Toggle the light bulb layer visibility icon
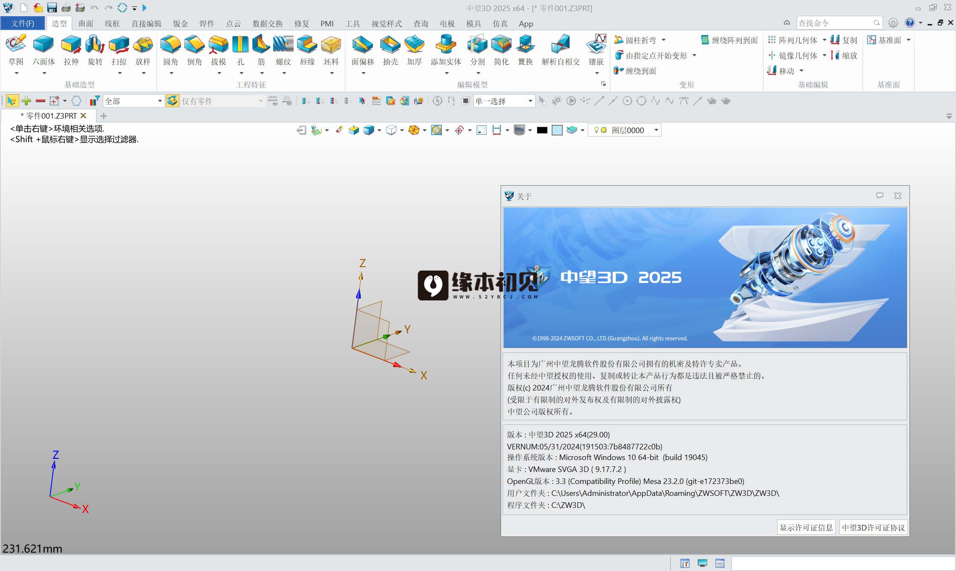Image resolution: width=956 pixels, height=571 pixels. 597,130
